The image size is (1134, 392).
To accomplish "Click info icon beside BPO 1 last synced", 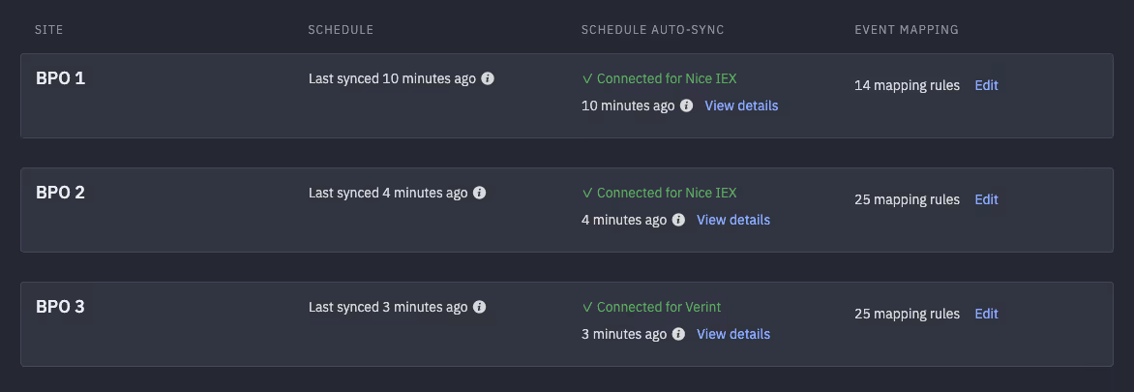I will (488, 78).
